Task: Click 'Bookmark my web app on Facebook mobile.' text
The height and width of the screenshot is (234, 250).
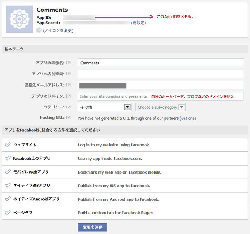Action: pyautogui.click(x=120, y=172)
